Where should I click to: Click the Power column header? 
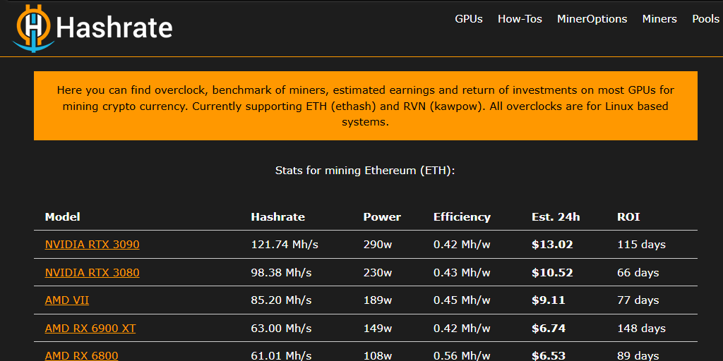tap(382, 216)
